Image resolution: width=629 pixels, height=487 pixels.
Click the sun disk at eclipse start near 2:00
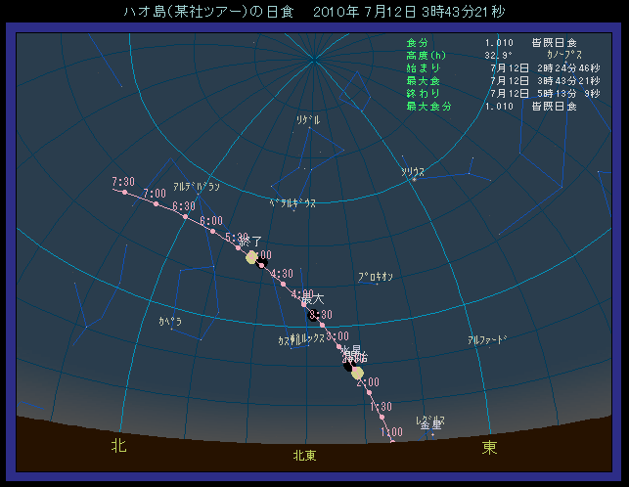pyautogui.click(x=357, y=373)
